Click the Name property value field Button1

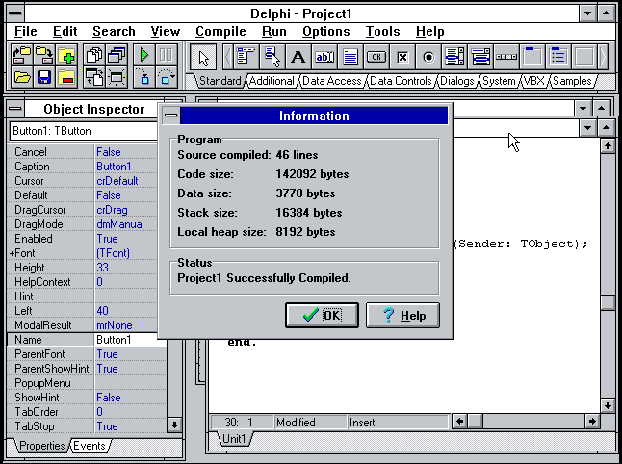(x=125, y=340)
